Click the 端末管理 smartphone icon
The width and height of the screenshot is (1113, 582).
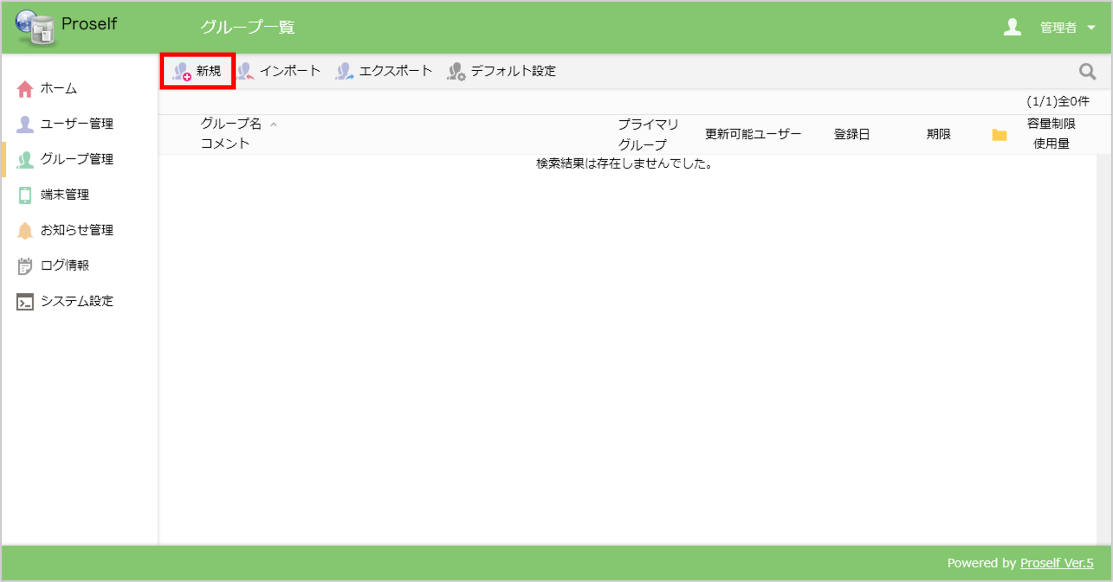(x=25, y=195)
